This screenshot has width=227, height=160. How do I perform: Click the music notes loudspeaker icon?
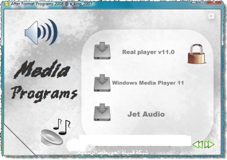tap(55, 132)
